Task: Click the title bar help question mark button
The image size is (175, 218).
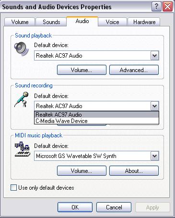Action: tap(156, 7)
